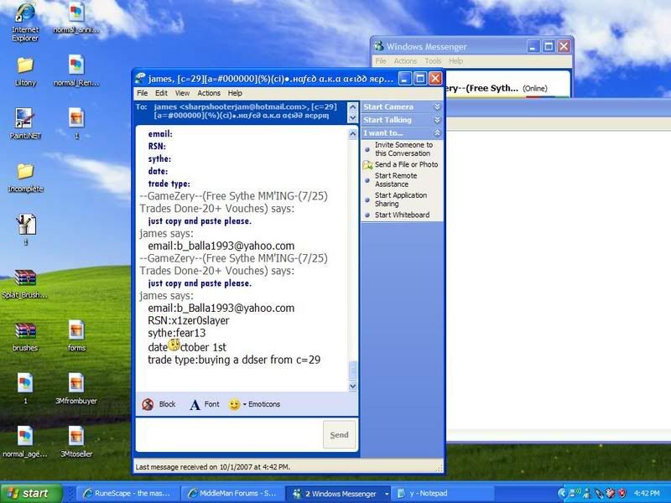Open the Tools menu in Windows Messenger window
Viewport: 671px width, 503px height.
point(433,61)
